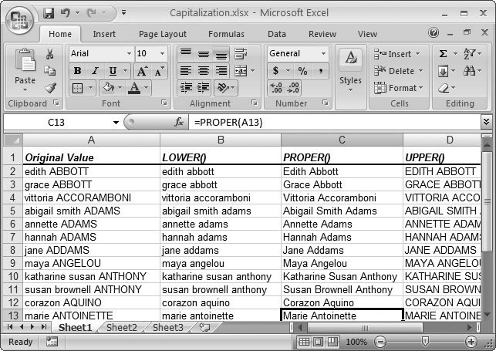Viewport: 496px width, 351px height.
Task: Increase decimal places
Action: click(x=276, y=88)
